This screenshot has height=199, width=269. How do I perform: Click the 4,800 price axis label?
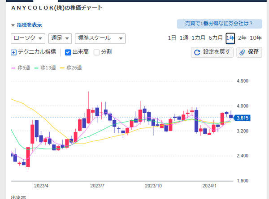[243, 81]
